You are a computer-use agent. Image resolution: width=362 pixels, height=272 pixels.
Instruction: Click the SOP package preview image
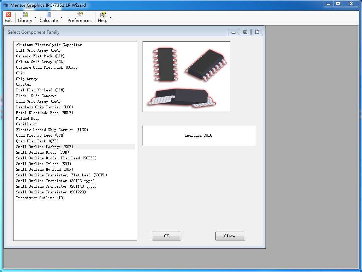click(x=187, y=76)
